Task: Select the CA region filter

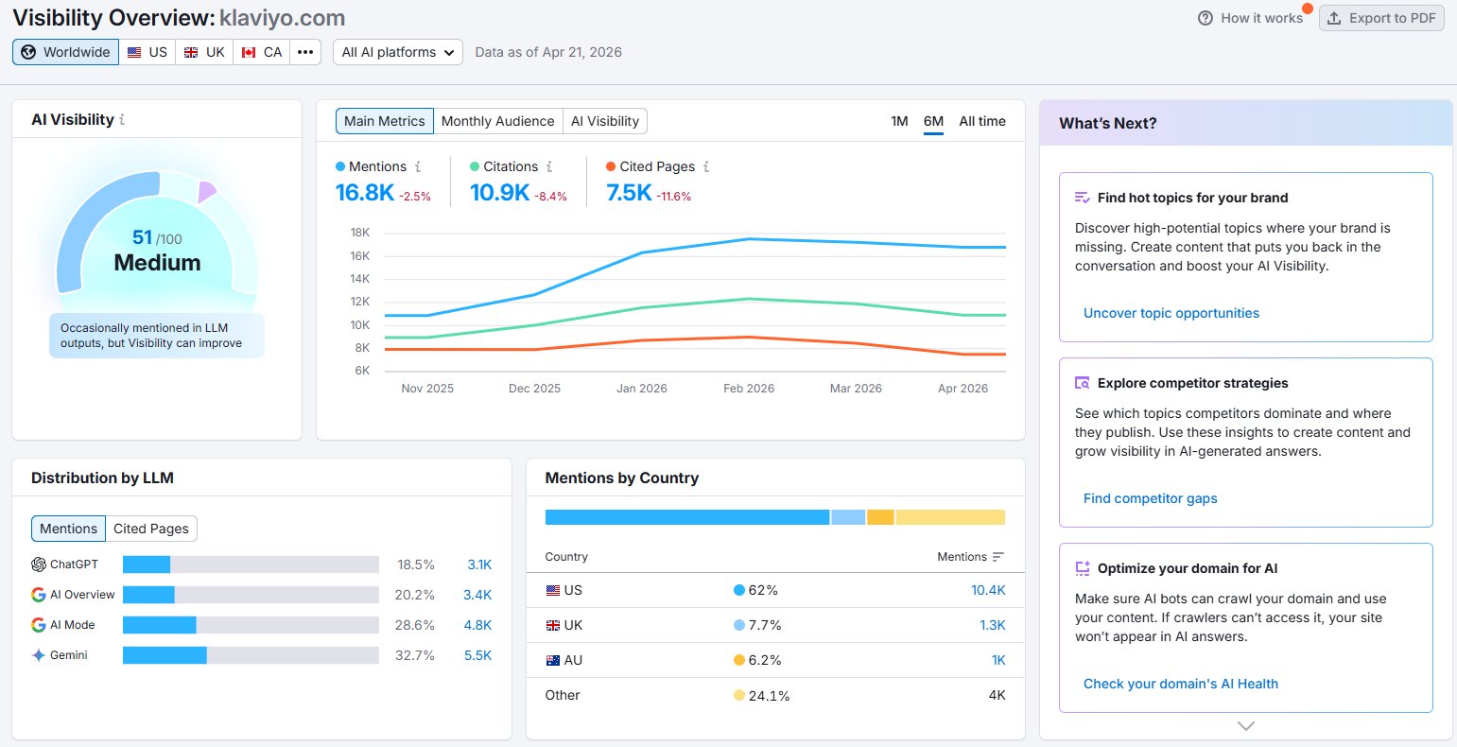Action: (x=261, y=52)
